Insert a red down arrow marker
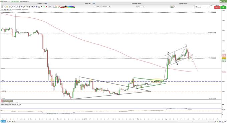The width and height of the screenshot is (227, 123). point(46,7)
